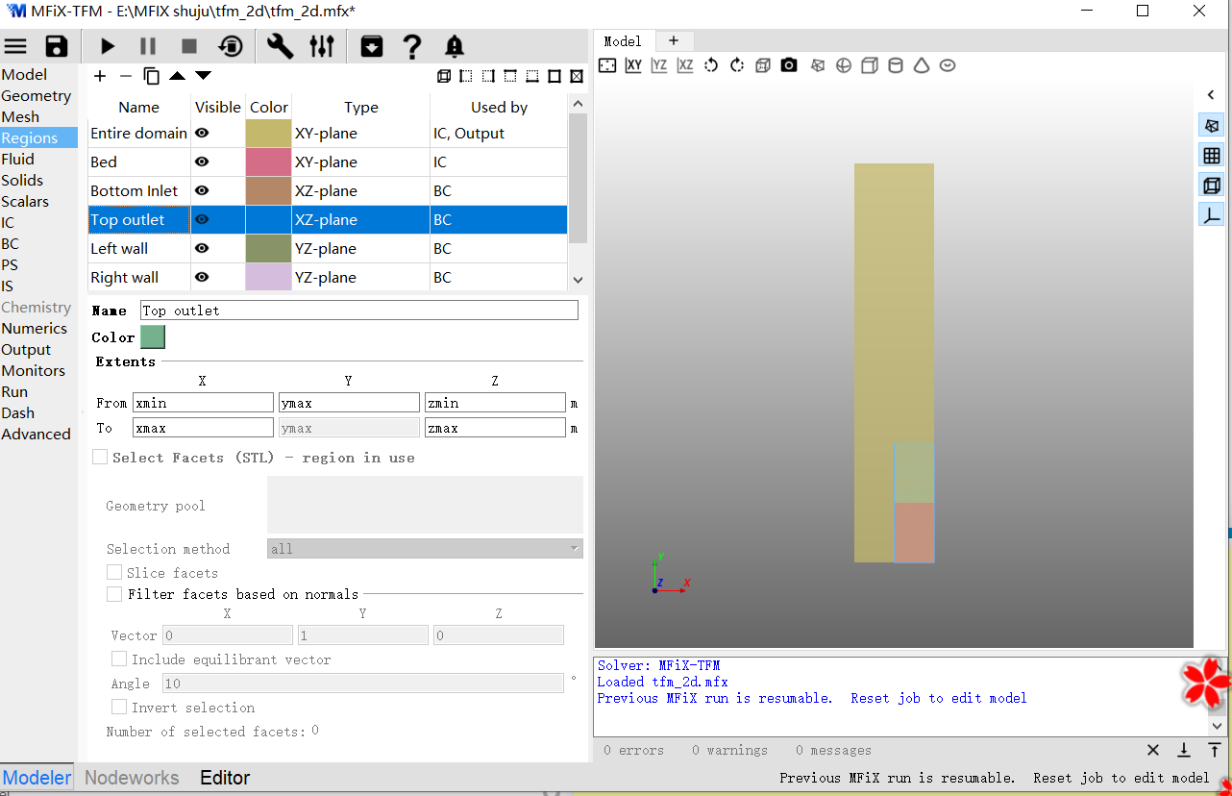Collapse the visibility side panel chevron
1232x796 pixels.
pyautogui.click(x=1211, y=94)
